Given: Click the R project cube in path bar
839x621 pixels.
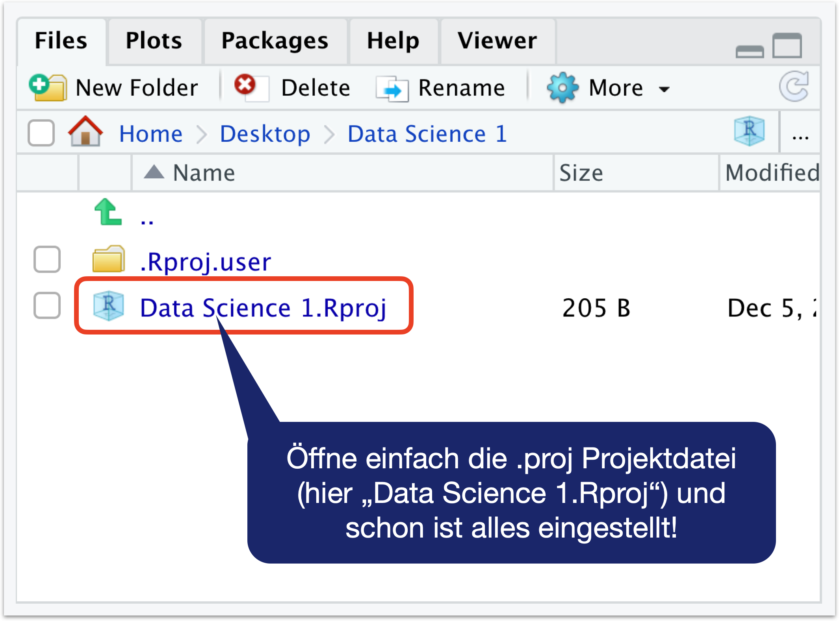Looking at the screenshot, I should point(749,131).
